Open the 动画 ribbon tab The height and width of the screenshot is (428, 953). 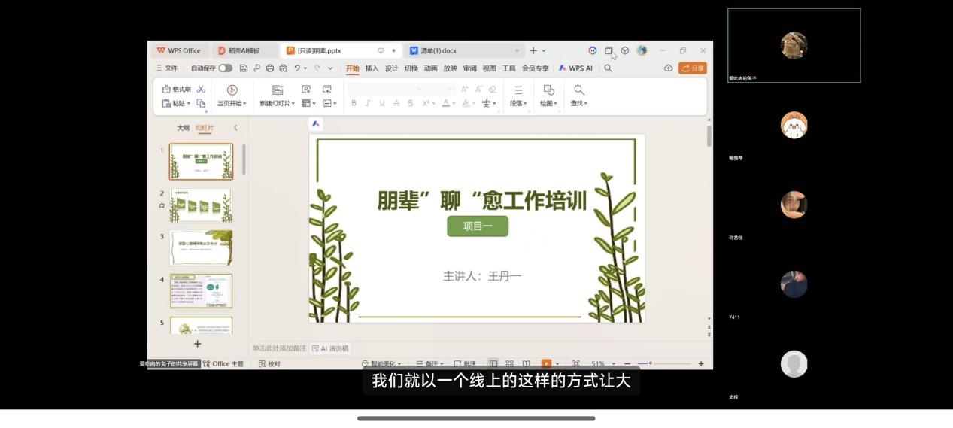(x=430, y=68)
